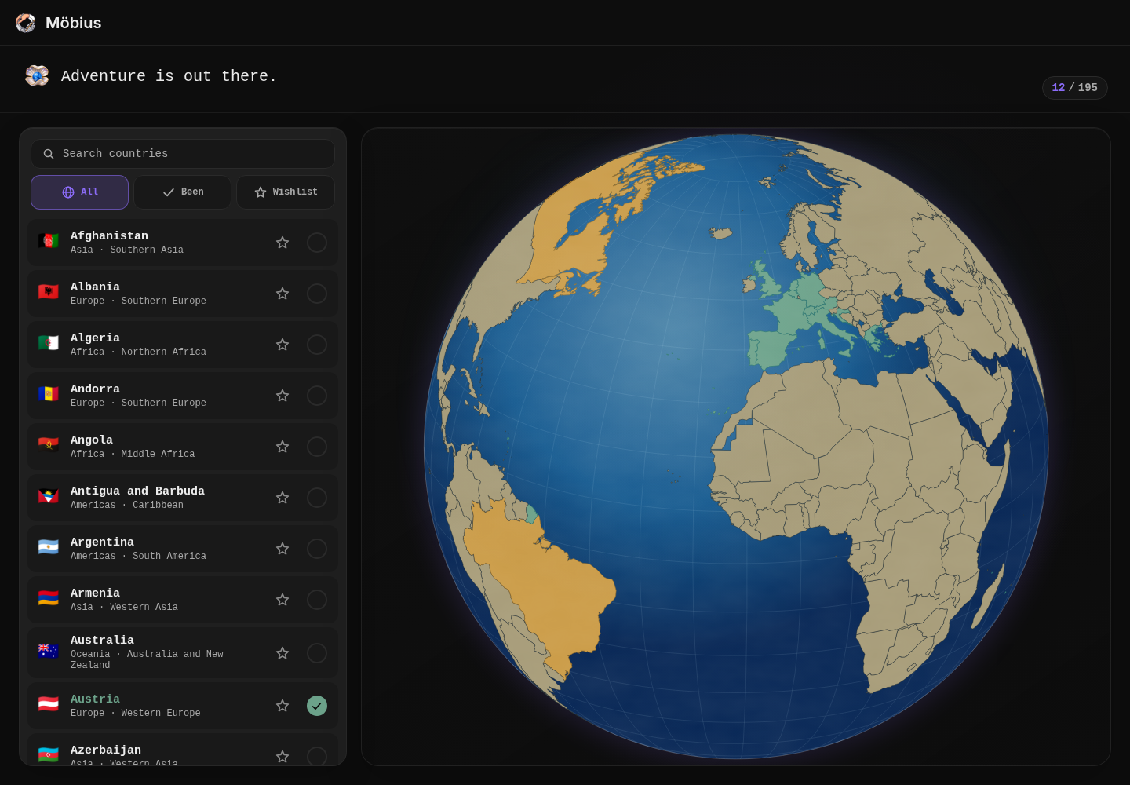Click 'Africa · Middle Africa' subtitle
Screen dimensions: 1130x785
(x=133, y=454)
